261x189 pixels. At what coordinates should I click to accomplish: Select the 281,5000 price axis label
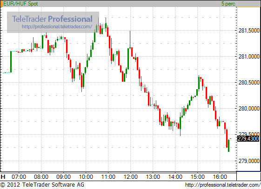coord(249,31)
